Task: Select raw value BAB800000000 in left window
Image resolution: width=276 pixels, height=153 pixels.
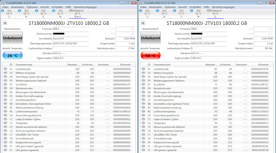Action: pyautogui.click(x=122, y=143)
